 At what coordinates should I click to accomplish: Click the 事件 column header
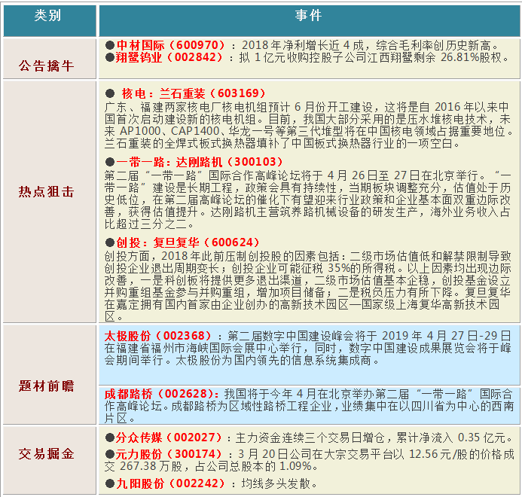pyautogui.click(x=310, y=20)
